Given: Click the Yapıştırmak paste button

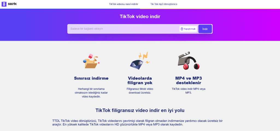Looking at the screenshot, I should (188, 29).
